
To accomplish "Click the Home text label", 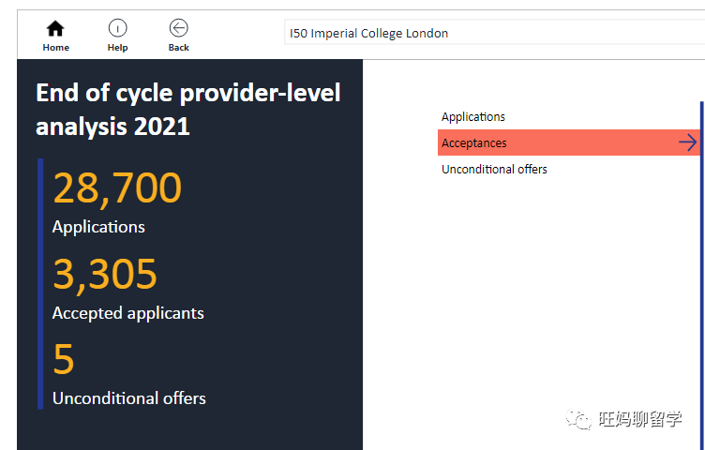I will pyautogui.click(x=56, y=48).
